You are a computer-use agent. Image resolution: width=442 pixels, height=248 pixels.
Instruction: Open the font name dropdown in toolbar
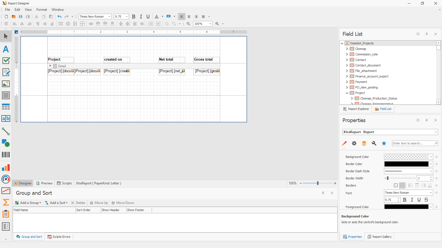(x=109, y=17)
